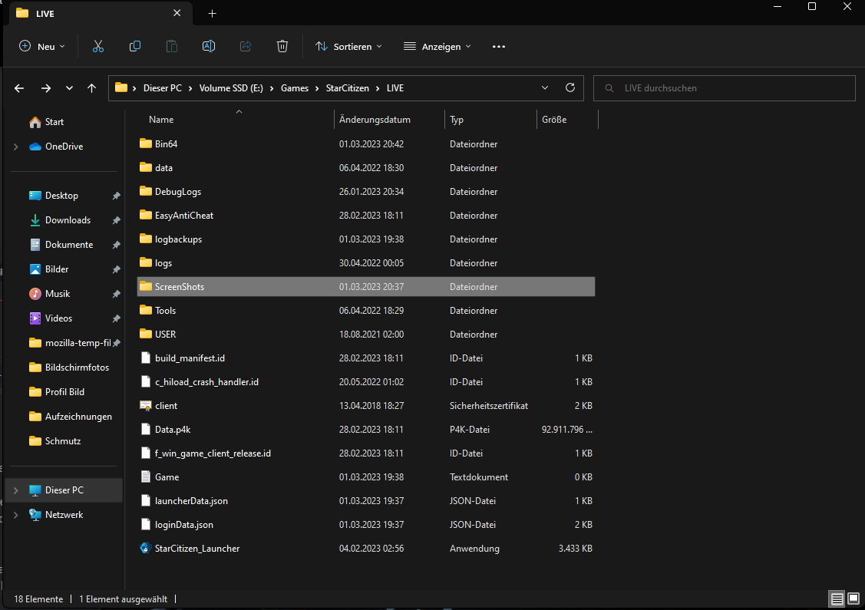This screenshot has height=610, width=865.
Task: Close the LIVE tab
Action: point(177,13)
